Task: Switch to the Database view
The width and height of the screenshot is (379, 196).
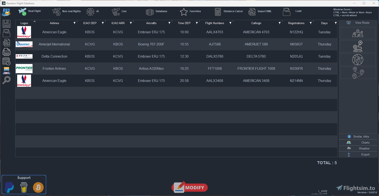Action: (150, 12)
